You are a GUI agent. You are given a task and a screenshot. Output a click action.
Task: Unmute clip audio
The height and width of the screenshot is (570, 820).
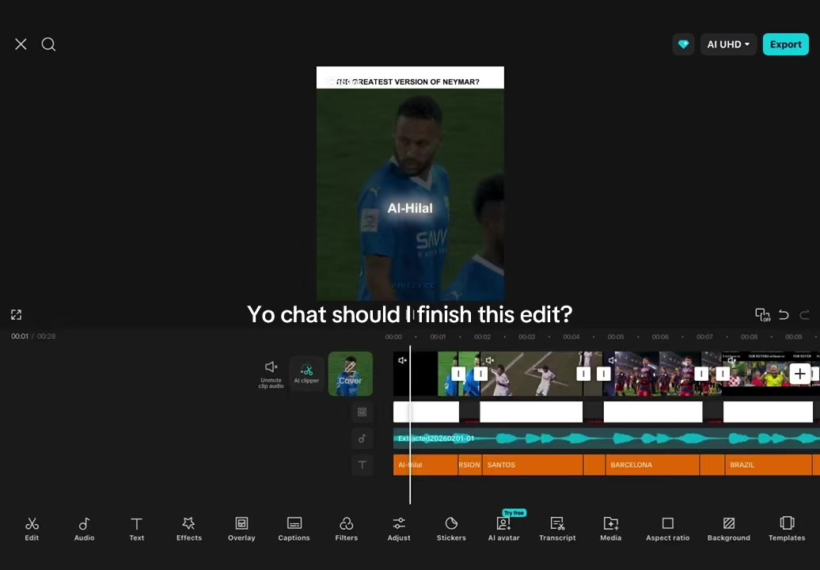(x=271, y=374)
